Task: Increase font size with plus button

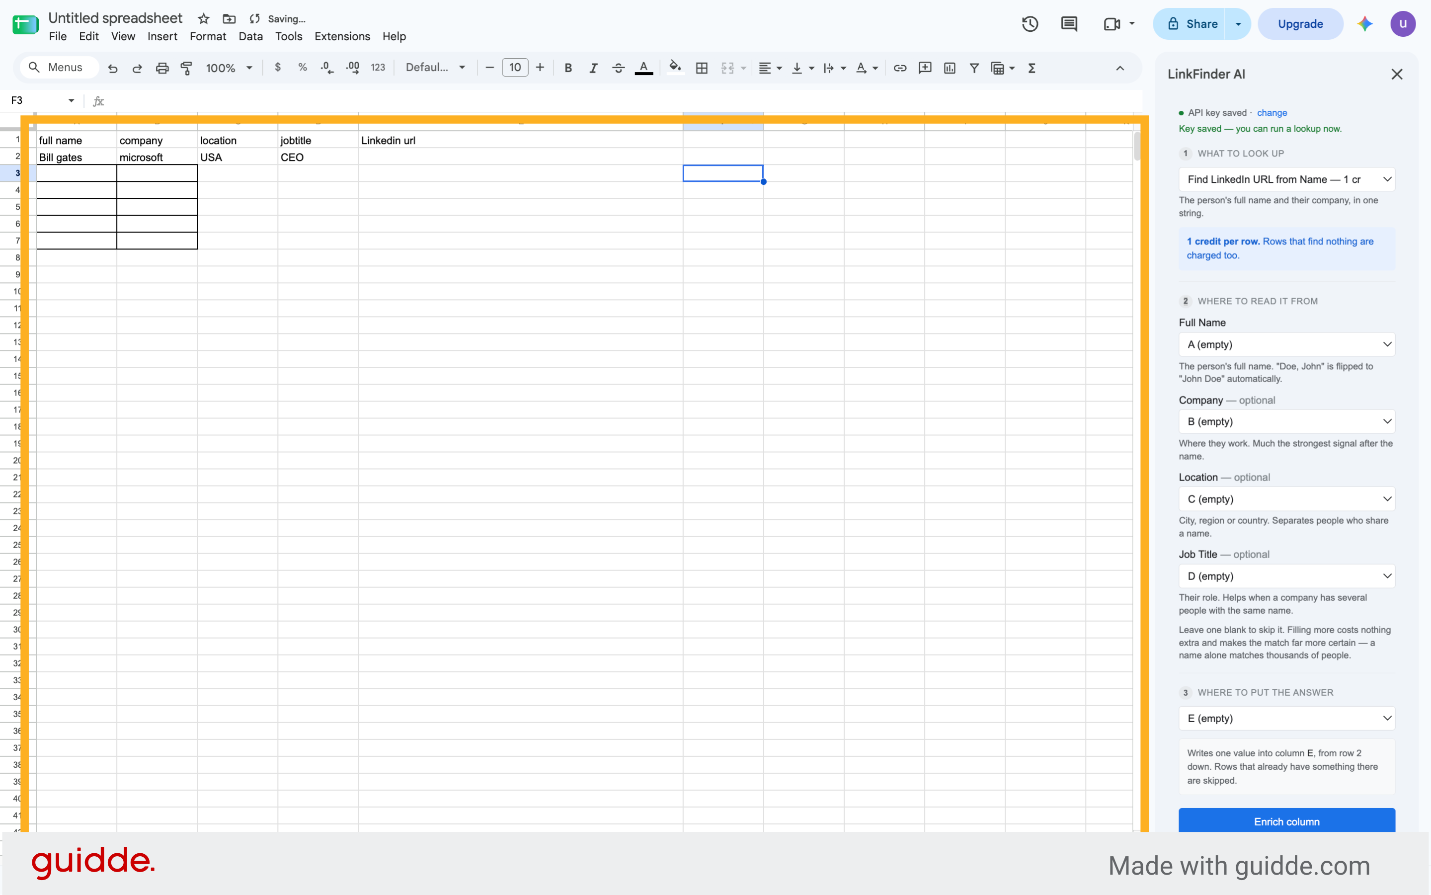Action: (x=540, y=68)
